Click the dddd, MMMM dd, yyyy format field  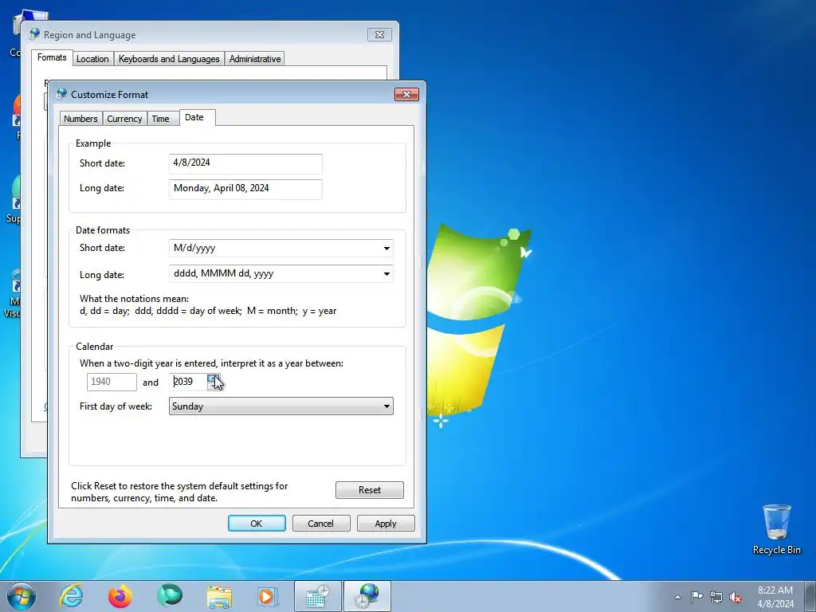pos(281,274)
